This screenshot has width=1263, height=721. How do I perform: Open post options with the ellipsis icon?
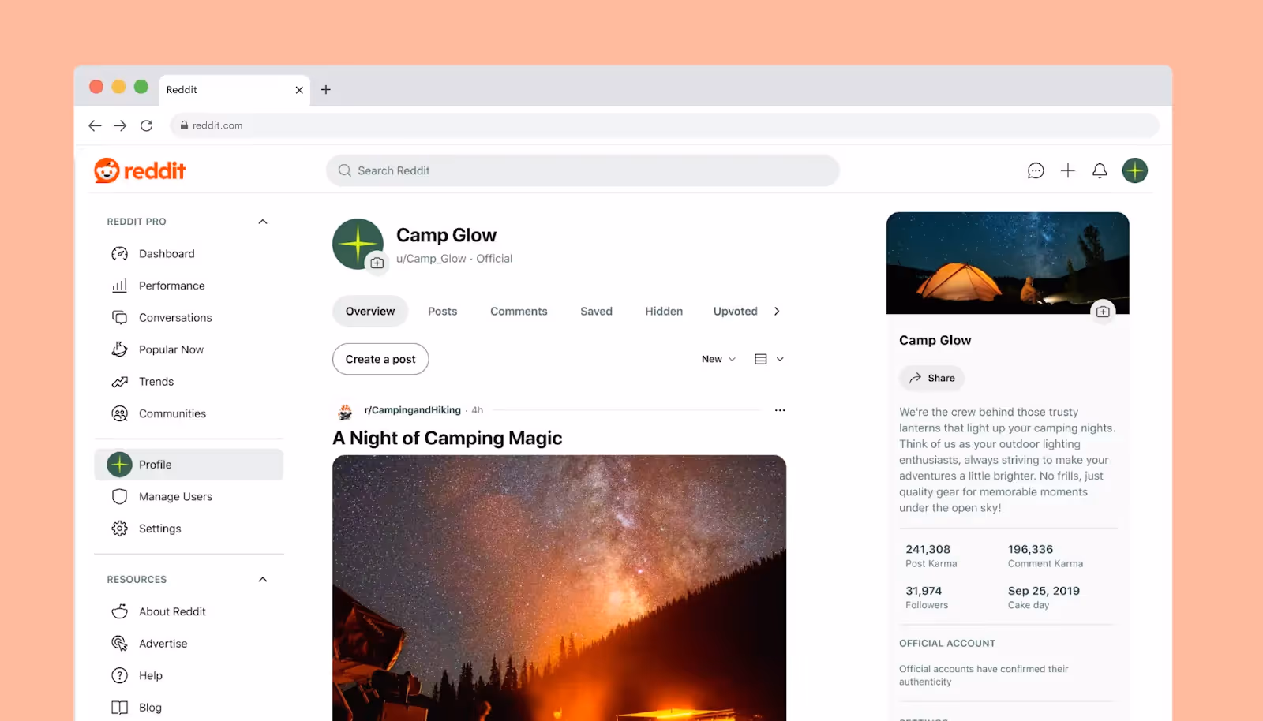pyautogui.click(x=780, y=409)
